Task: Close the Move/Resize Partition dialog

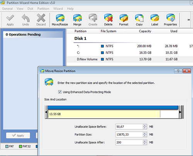Action: click(x=187, y=71)
